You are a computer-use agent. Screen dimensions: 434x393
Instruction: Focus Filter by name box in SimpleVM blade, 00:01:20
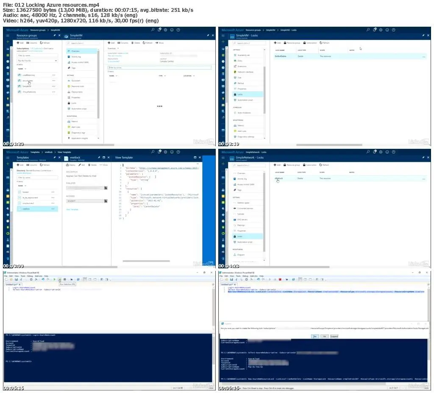(x=159, y=67)
